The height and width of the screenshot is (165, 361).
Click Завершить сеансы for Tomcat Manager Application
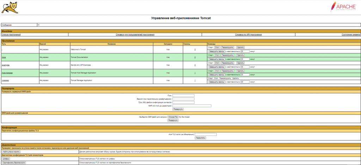tap(216, 82)
